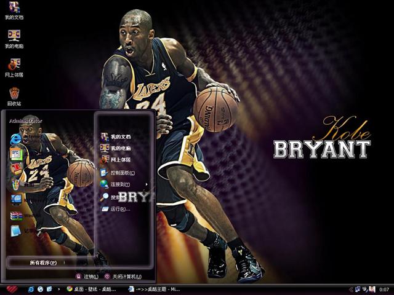394x295 pixels.
Task: Click the globe browser icon in quick launch
Action: click(x=40, y=289)
